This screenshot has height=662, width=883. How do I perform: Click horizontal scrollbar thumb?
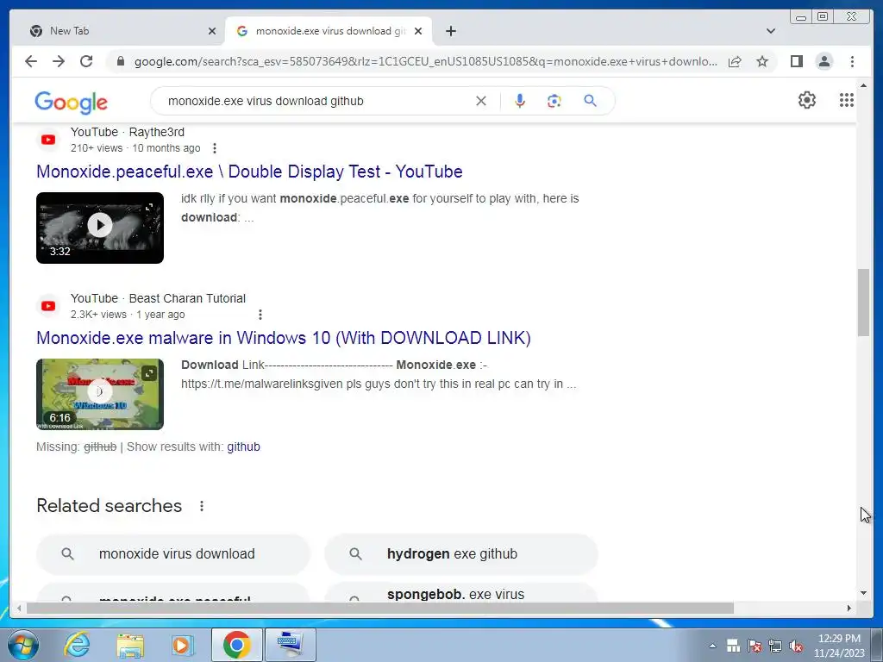point(380,608)
